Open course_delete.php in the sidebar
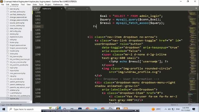Viewport: 199px width, 112px height. tap(17, 26)
